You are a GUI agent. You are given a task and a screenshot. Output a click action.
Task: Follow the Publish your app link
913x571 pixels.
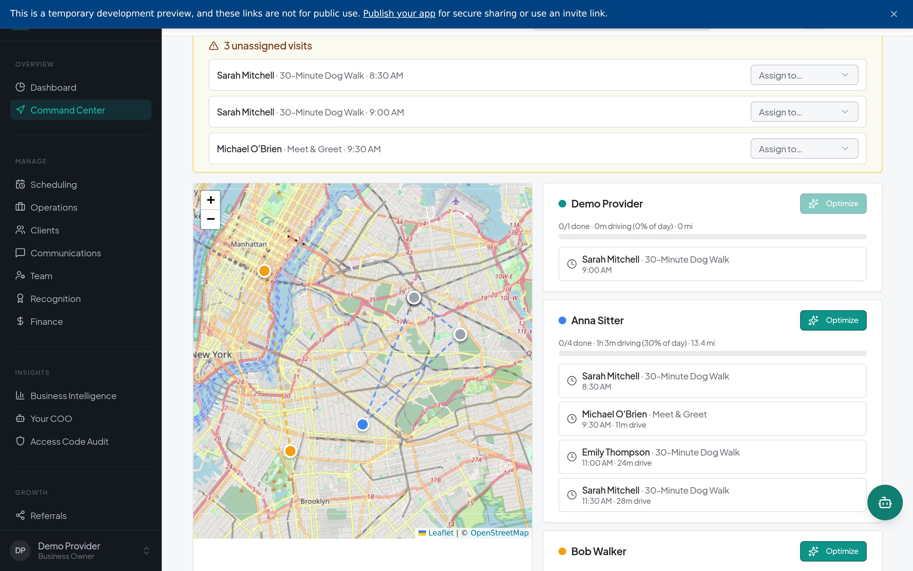(x=399, y=14)
